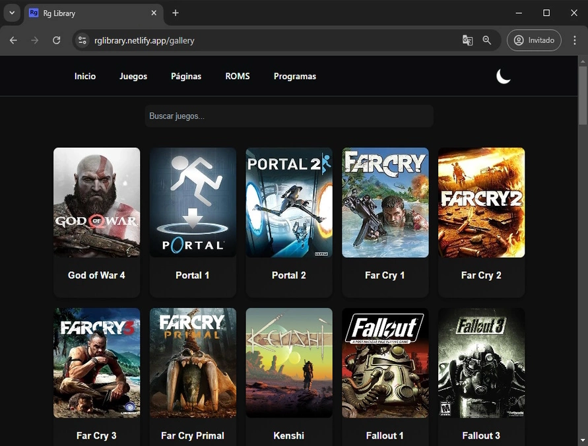Click the Far Cry 2 title text
588x446 pixels.
tap(481, 276)
